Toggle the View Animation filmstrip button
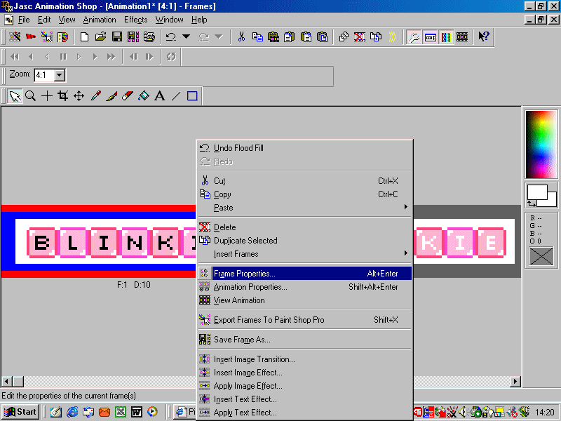Screen dimensions: 561x421 tap(462, 37)
